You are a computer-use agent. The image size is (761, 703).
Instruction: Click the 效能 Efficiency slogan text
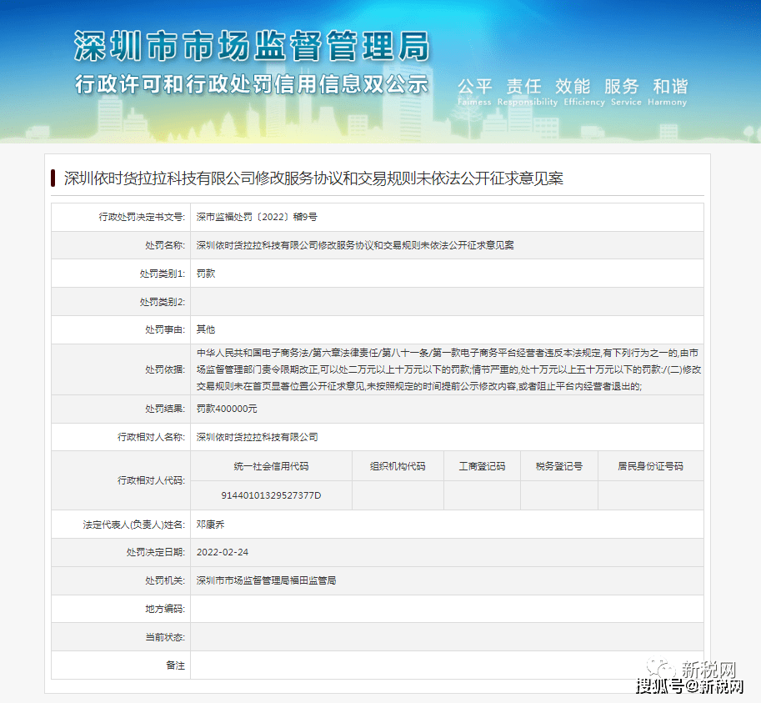583,91
